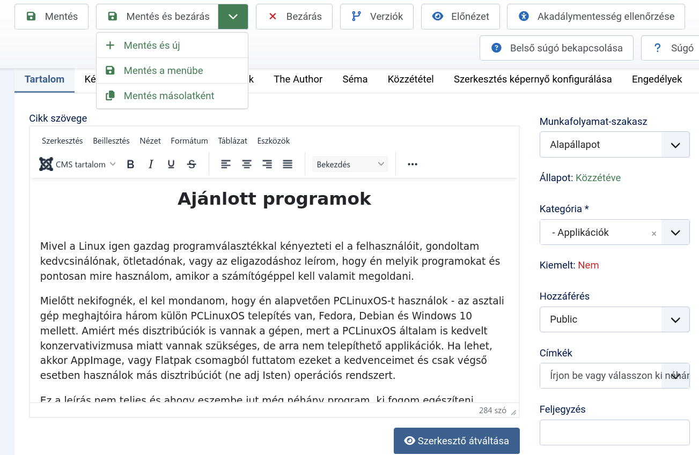Click the red Nem featured value
This screenshot has width=699, height=455.
[588, 265]
